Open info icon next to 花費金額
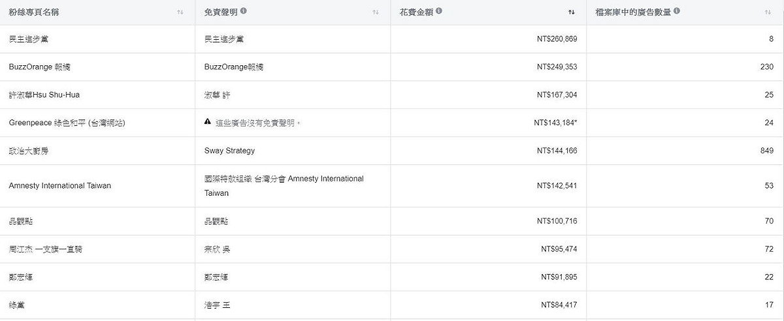This screenshot has height=321, width=784. tap(439, 11)
